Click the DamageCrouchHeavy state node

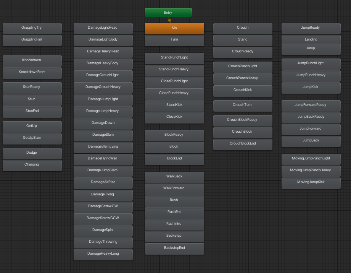103,87
